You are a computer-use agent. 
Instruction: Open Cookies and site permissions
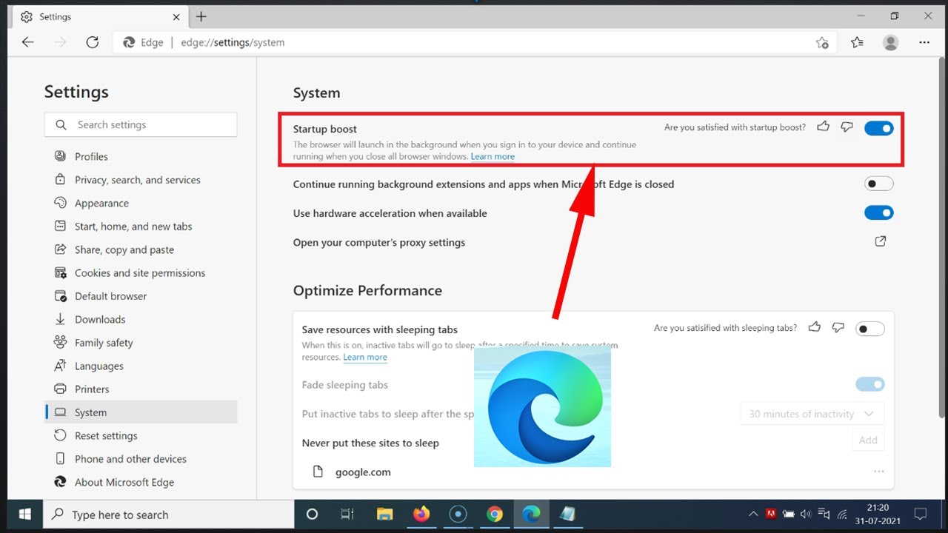pyautogui.click(x=141, y=273)
